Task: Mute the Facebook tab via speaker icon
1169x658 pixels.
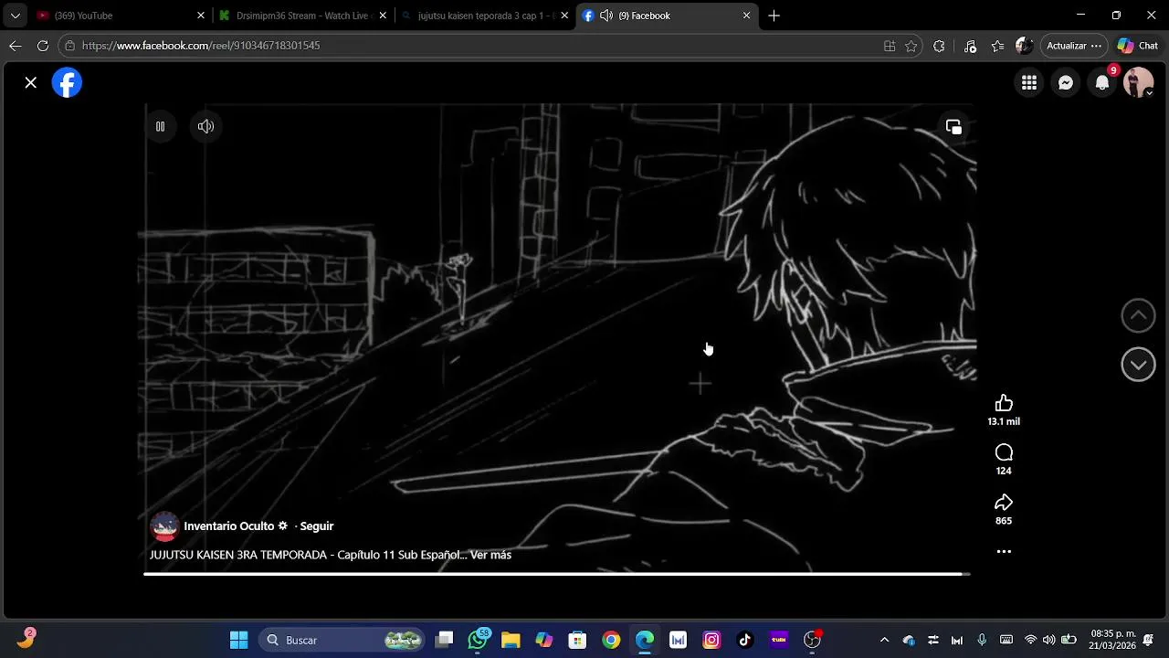Action: coord(606,16)
